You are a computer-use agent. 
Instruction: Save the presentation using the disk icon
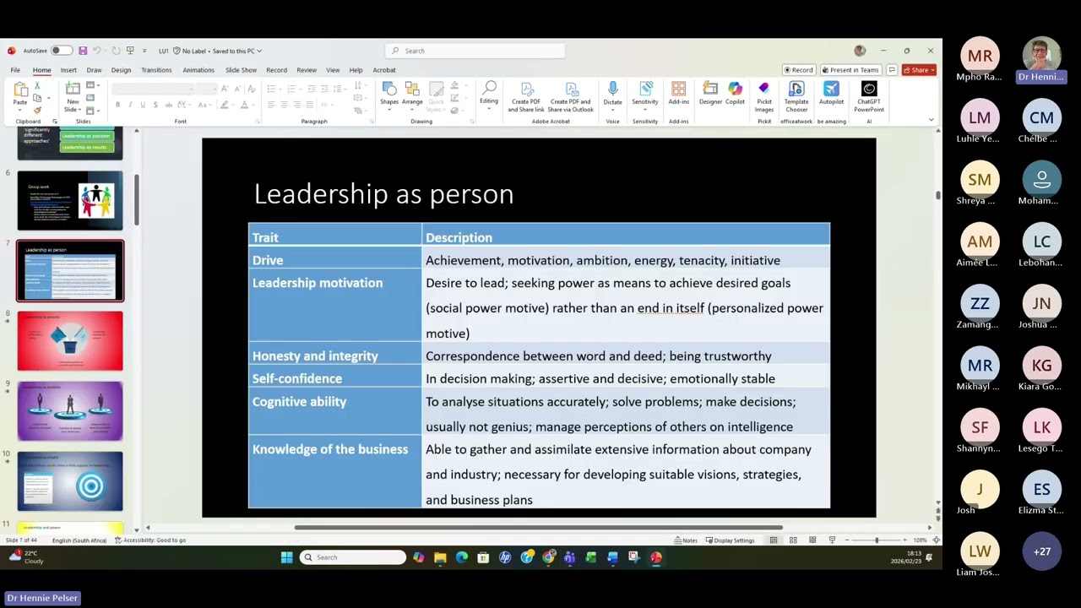click(83, 51)
